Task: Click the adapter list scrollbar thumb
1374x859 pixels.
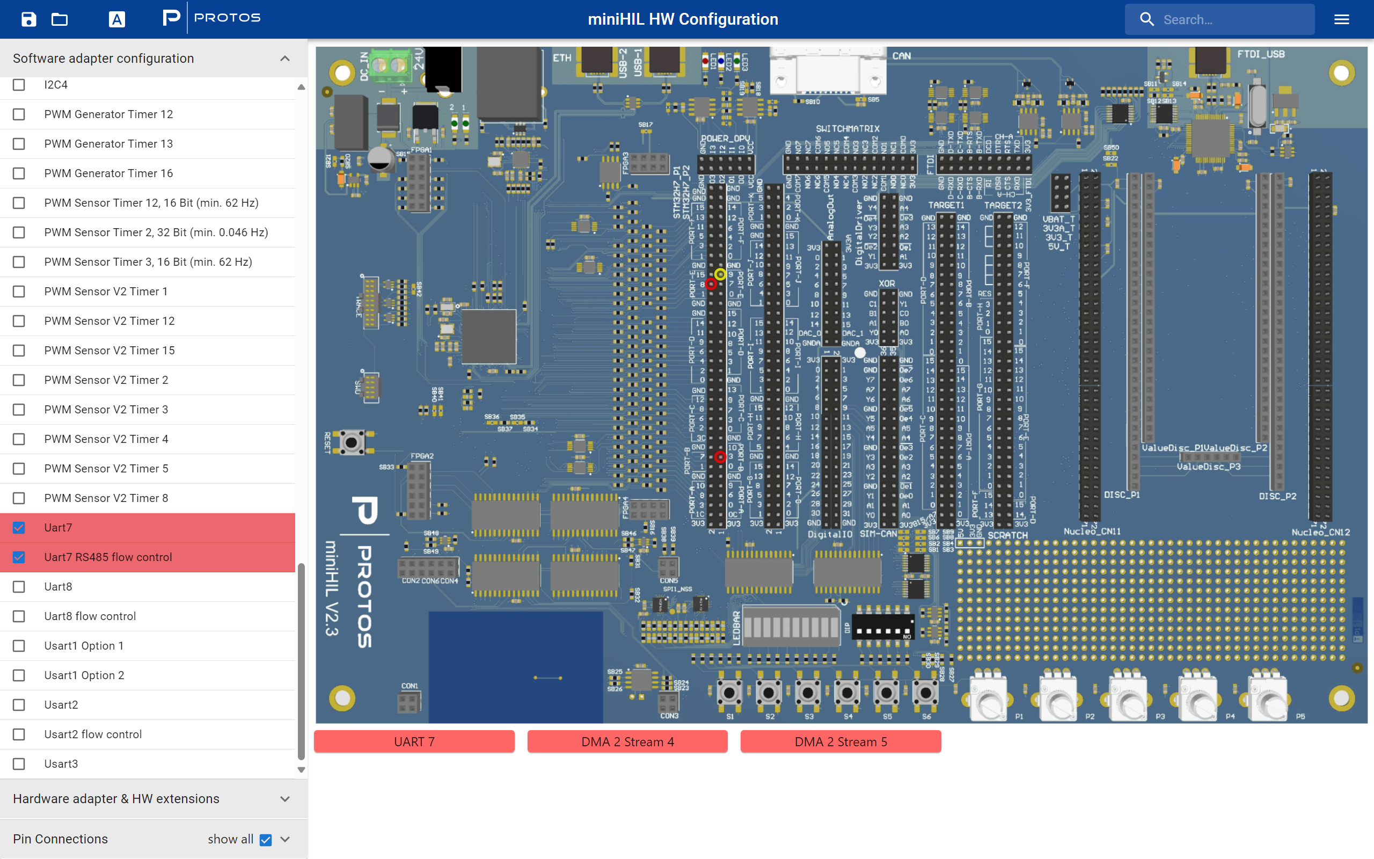Action: [302, 661]
